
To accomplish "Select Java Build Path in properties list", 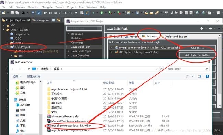I will [x=81, y=47].
